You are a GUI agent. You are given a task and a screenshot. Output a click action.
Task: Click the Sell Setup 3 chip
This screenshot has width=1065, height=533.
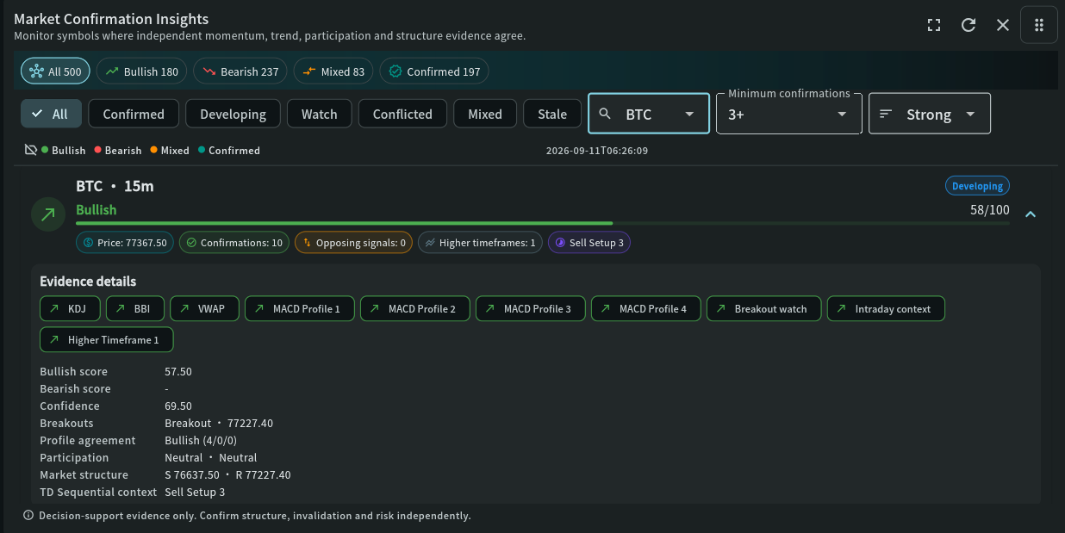(x=589, y=243)
